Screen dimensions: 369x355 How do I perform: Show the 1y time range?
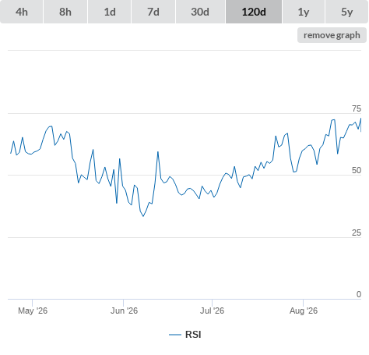[304, 12]
